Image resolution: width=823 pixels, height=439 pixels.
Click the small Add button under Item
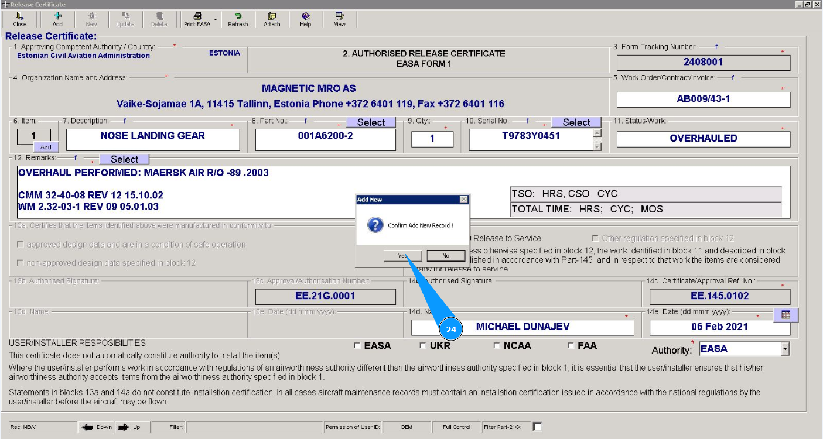click(46, 147)
